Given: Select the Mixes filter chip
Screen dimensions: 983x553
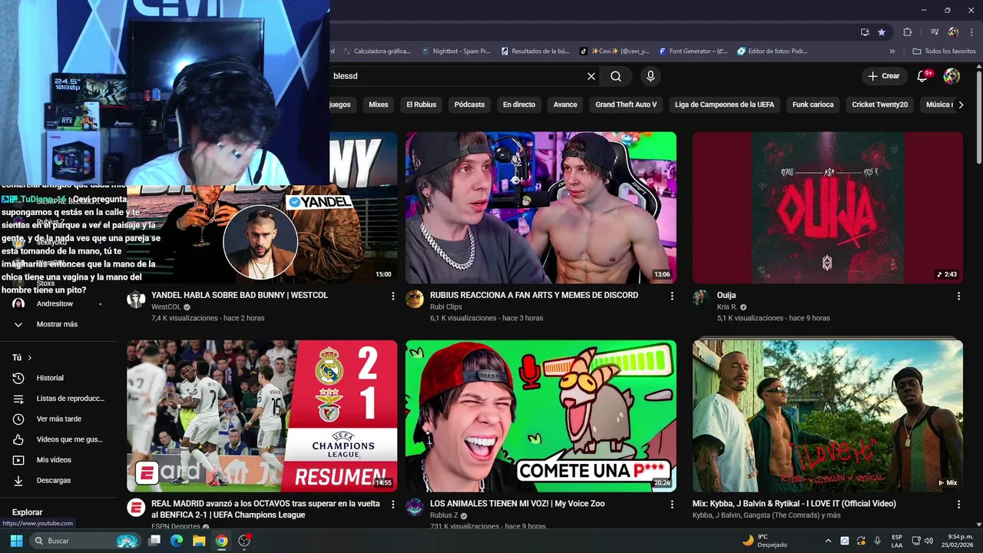Looking at the screenshot, I should (x=379, y=104).
